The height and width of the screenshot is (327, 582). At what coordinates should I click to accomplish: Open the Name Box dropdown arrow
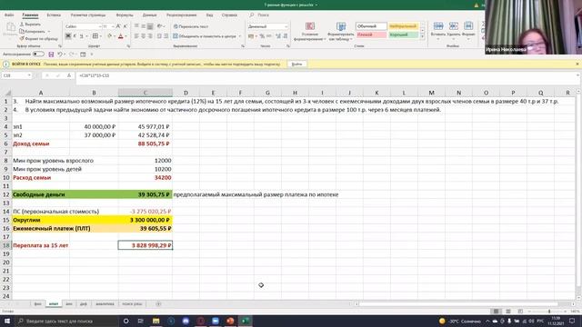coord(29,75)
